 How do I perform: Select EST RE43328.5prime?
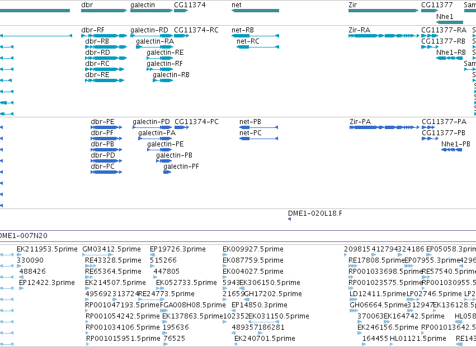coord(91,266)
